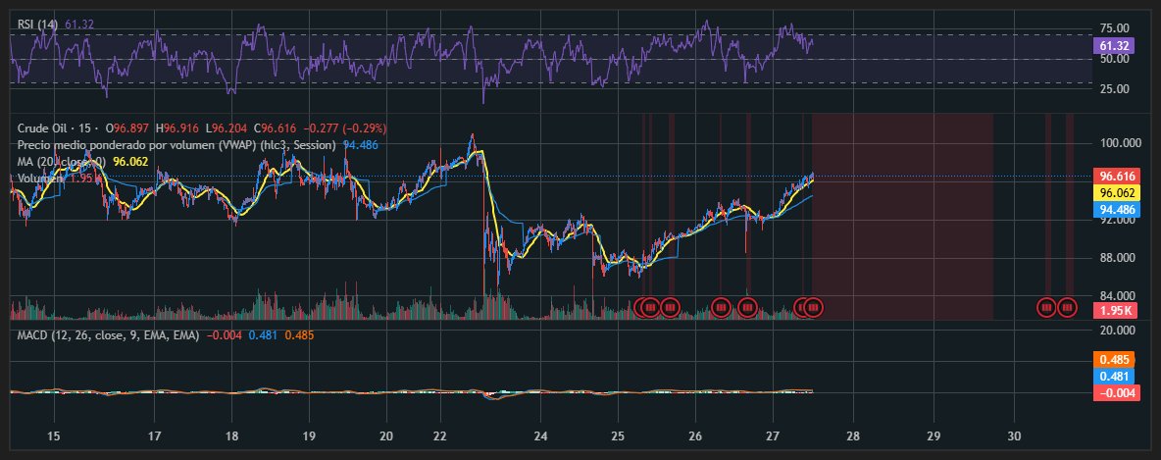The height and width of the screenshot is (460, 1161).
Task: Open the earlier event marker on the 26th
Action: [x=721, y=307]
